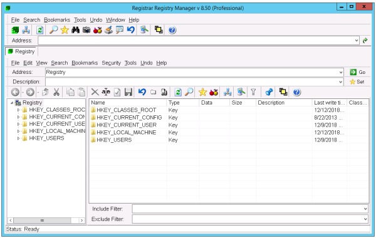The height and width of the screenshot is (238, 376).
Task: Click the camera snapshot icon
Action: [x=86, y=30]
